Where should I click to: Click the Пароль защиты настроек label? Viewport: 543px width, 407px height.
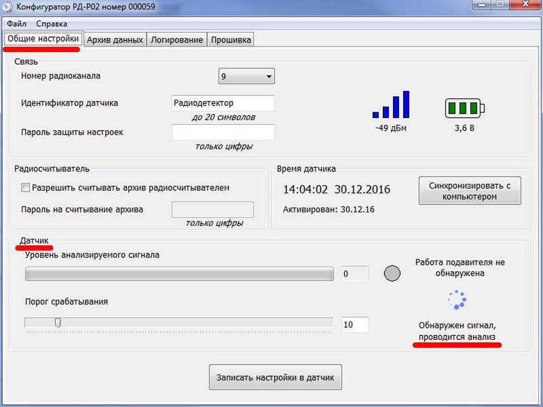pos(72,132)
